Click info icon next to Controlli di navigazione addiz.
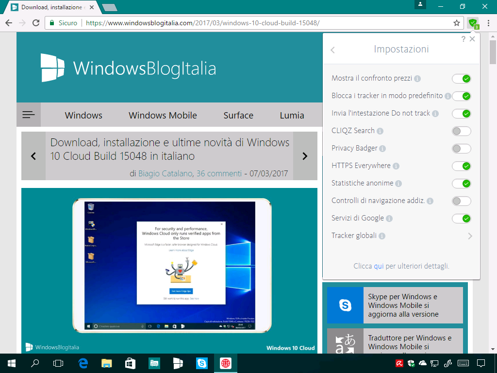 click(430, 201)
